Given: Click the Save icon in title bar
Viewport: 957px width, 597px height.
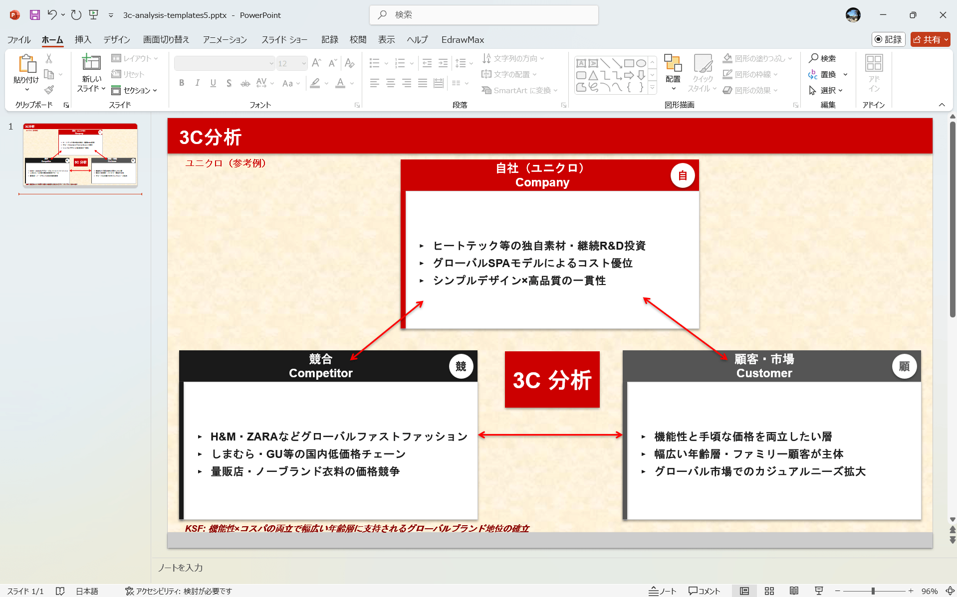Looking at the screenshot, I should click(35, 15).
